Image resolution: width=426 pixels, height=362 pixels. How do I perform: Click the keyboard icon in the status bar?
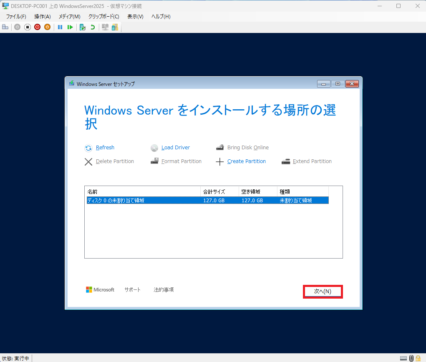(x=403, y=358)
